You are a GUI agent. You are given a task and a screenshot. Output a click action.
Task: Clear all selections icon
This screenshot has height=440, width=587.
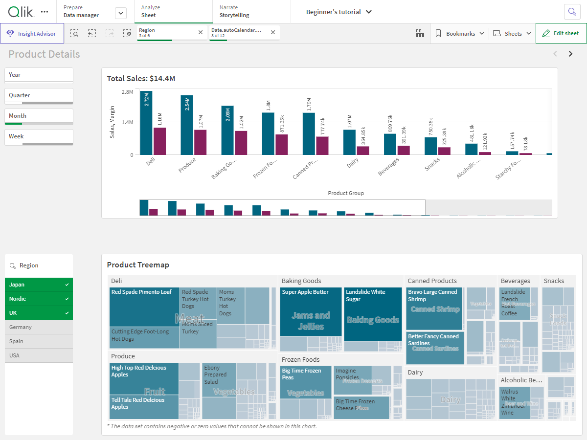click(127, 33)
